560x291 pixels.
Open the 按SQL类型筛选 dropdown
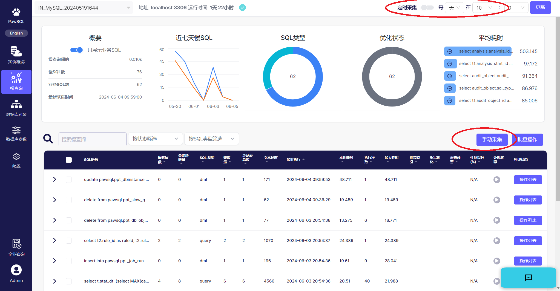tap(211, 139)
